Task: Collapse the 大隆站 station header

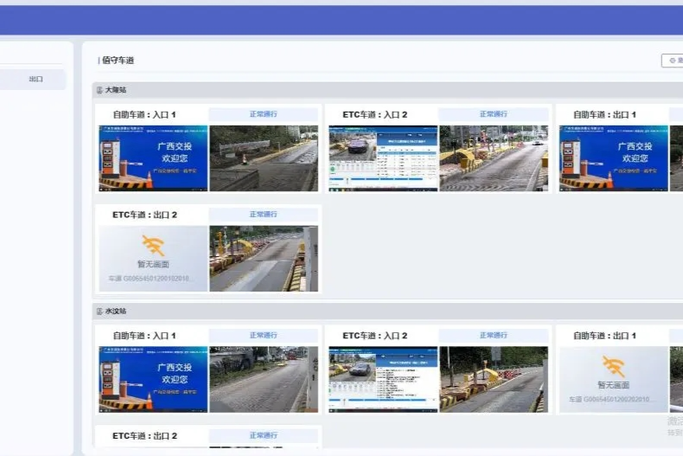Action: (387, 90)
